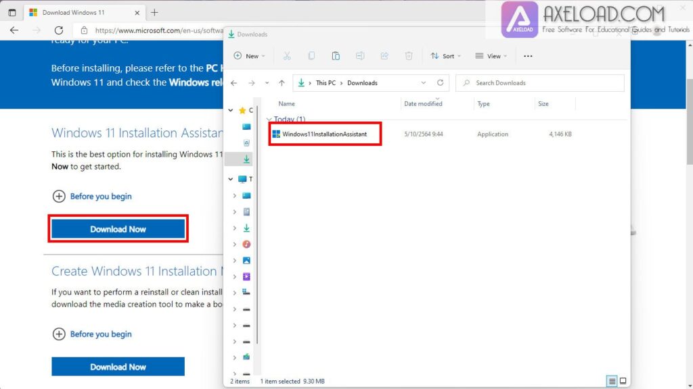Click This PC in the breadcrumb path
Image resolution: width=693 pixels, height=389 pixels.
326,83
